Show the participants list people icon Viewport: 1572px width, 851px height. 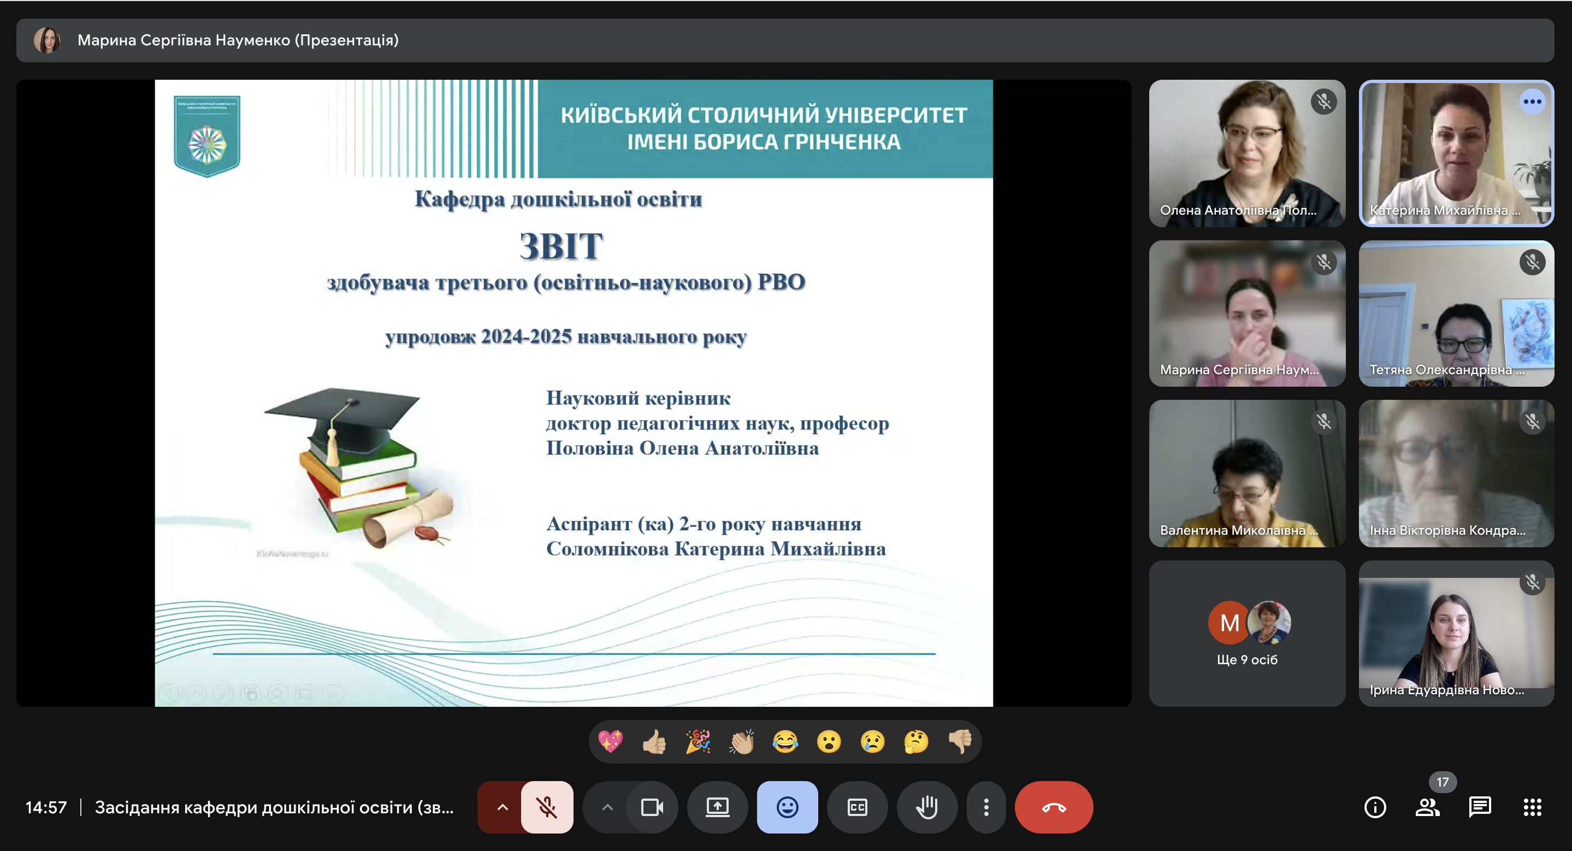click(x=1427, y=807)
